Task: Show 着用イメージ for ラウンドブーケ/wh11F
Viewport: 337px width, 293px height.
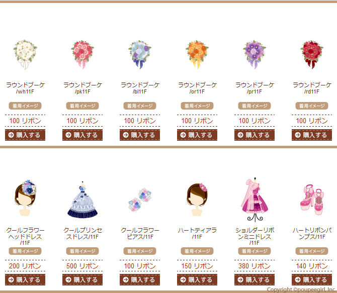Action: coord(25,106)
